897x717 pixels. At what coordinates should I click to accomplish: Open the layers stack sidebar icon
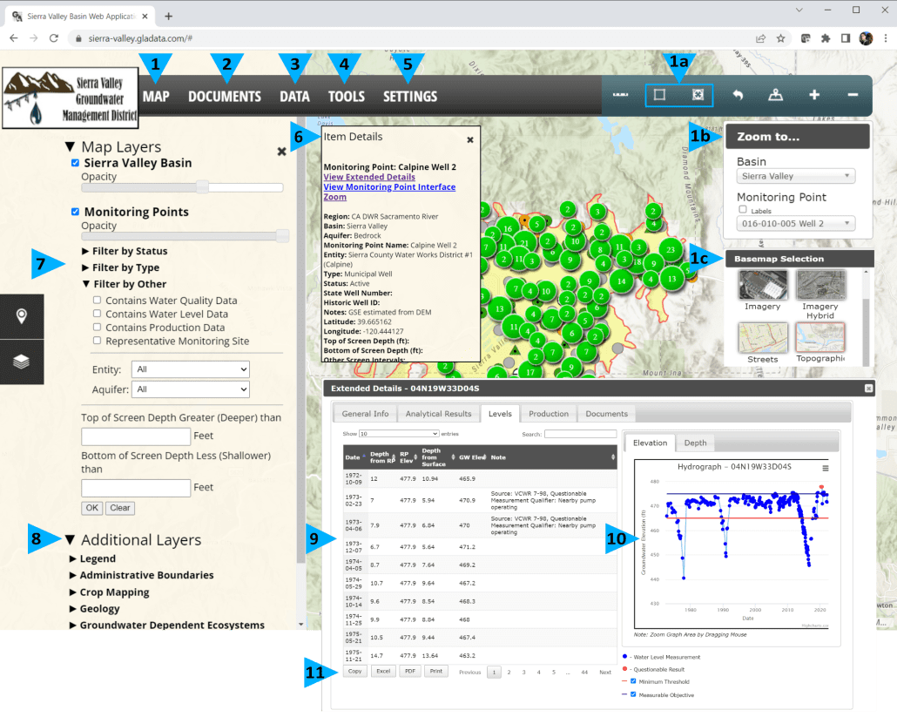[x=21, y=362]
